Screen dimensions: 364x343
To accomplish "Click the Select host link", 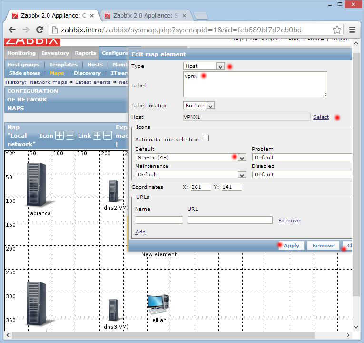I will pyautogui.click(x=321, y=117).
